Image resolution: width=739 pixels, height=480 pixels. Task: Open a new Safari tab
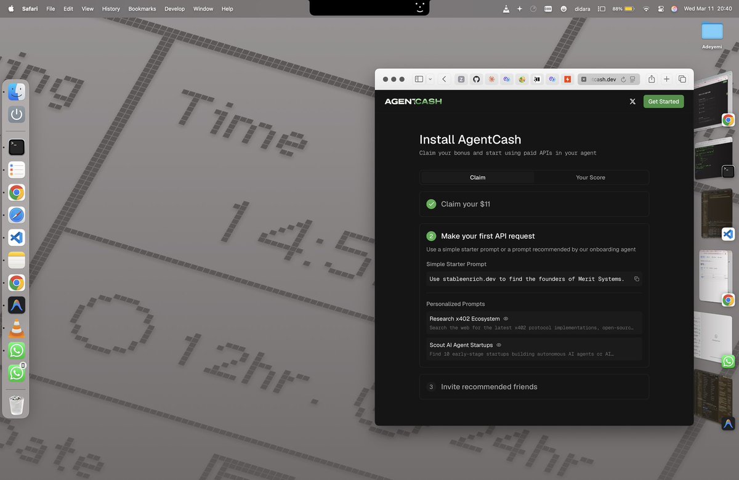pyautogui.click(x=666, y=79)
